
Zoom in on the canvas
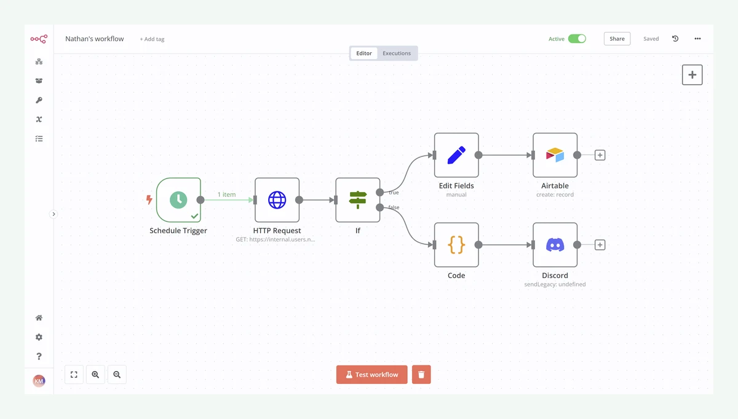[95, 375]
